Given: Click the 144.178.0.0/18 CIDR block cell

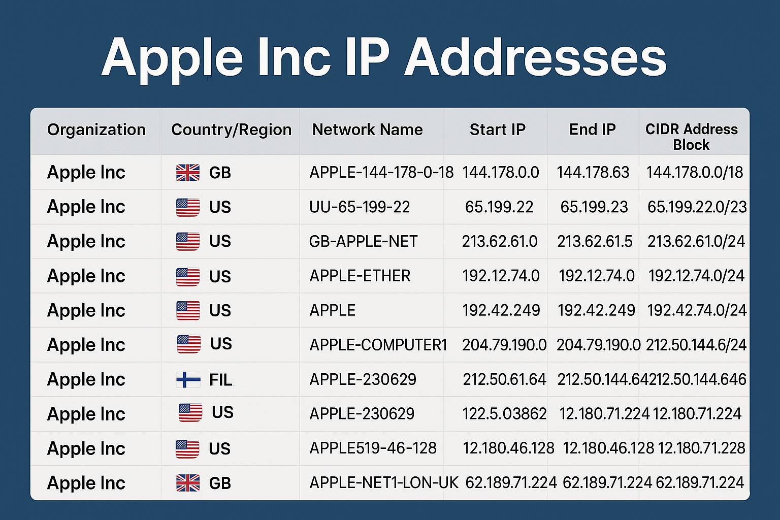Looking at the screenshot, I should [694, 173].
